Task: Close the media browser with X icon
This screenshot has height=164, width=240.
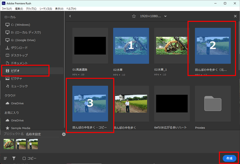Action: pos(235,16)
